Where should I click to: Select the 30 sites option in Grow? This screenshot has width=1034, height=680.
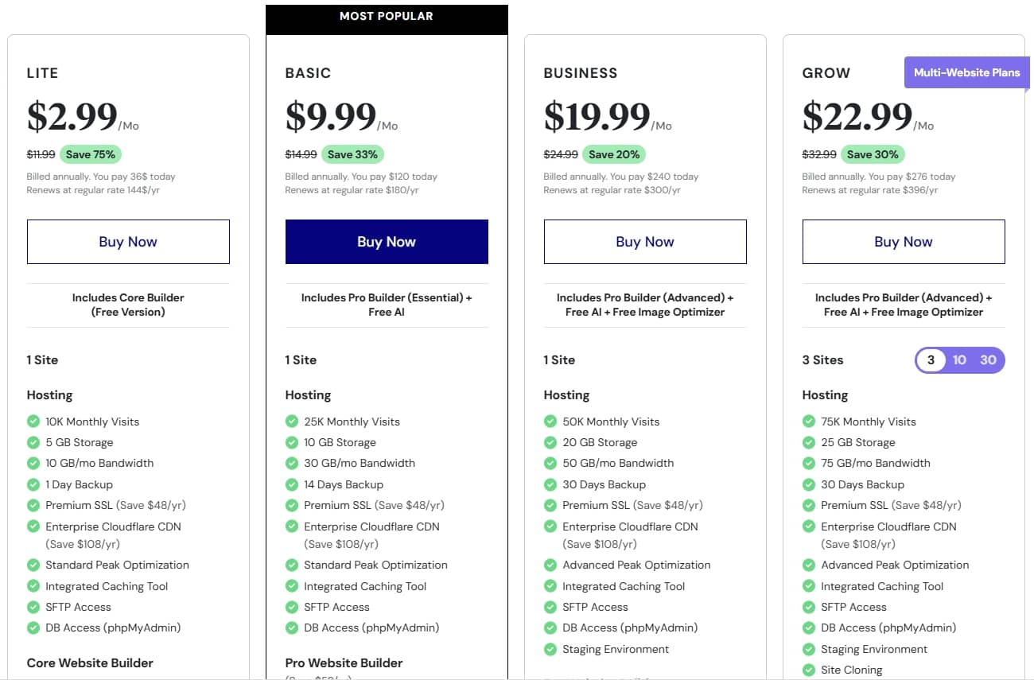pyautogui.click(x=988, y=360)
